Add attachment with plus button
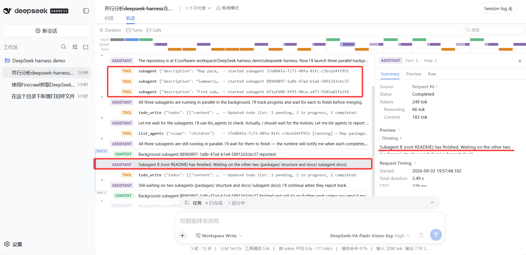 tap(182, 236)
